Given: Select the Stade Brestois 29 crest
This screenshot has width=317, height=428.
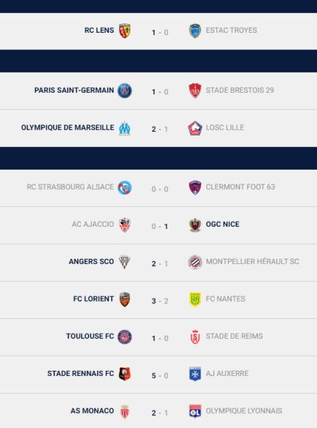Looking at the screenshot, I should click(195, 91).
